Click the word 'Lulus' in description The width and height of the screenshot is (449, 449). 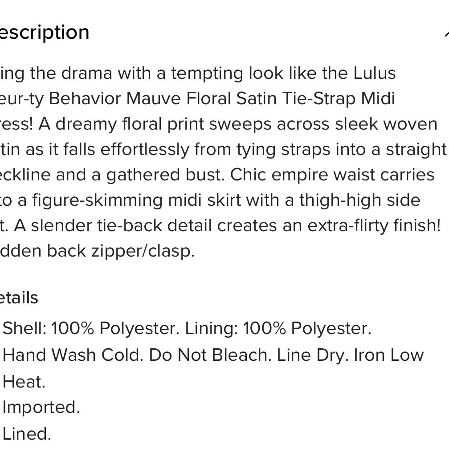click(x=374, y=73)
